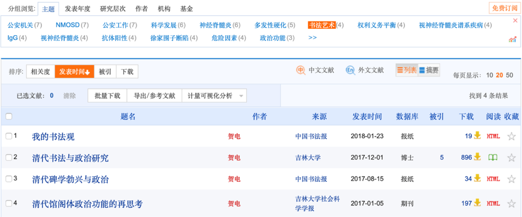Click the 导出/参考文献 button
The image size is (522, 217).
tap(155, 96)
